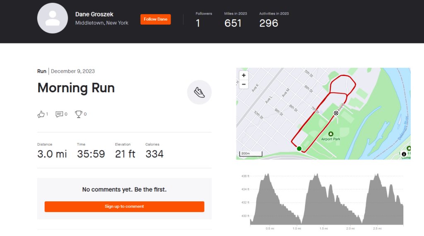
Task: Click the Followers count stat
Action: click(204, 20)
